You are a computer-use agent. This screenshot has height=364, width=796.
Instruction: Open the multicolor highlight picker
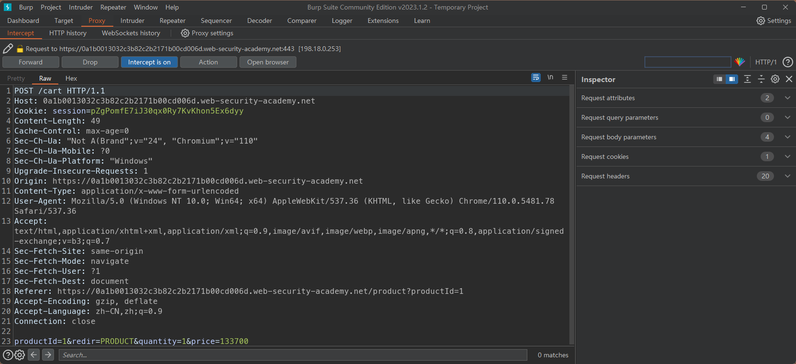740,62
